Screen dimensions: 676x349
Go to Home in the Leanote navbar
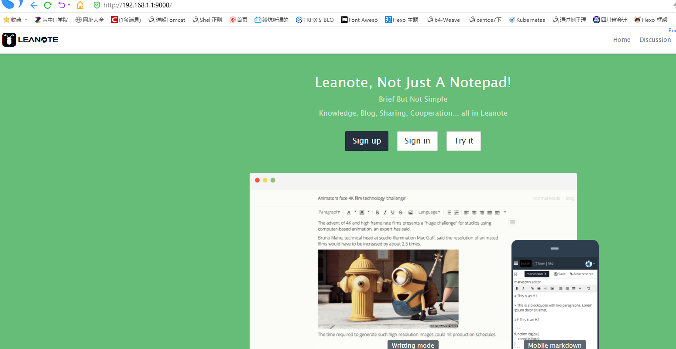pyautogui.click(x=621, y=40)
